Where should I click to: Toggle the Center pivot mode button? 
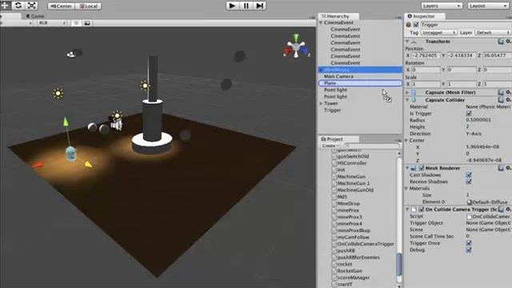click(x=62, y=6)
